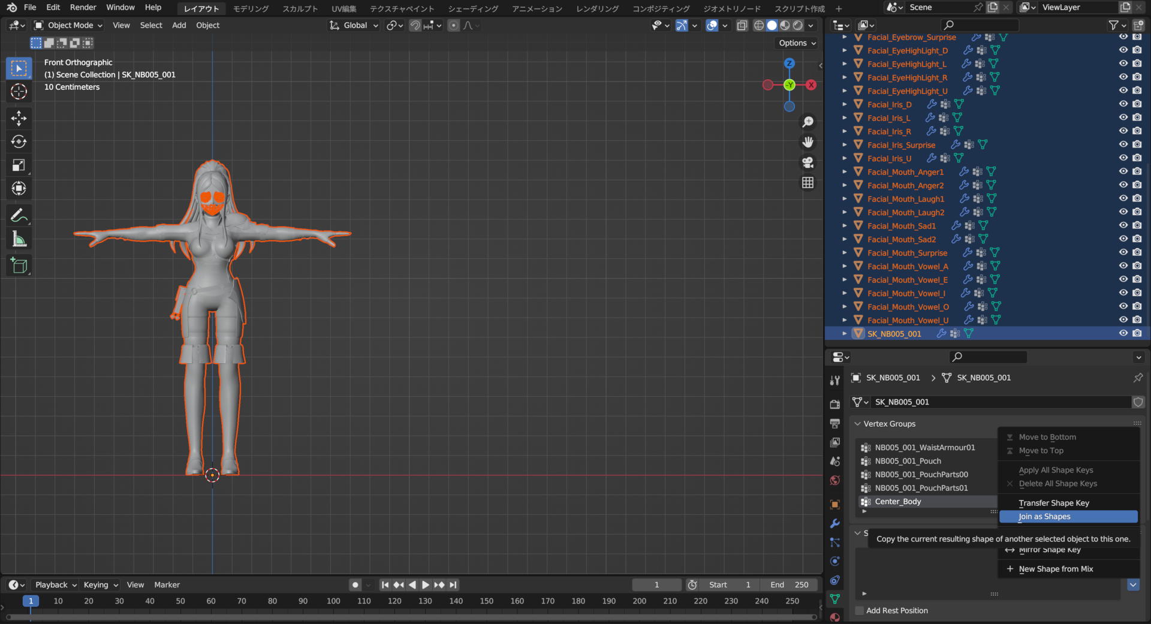Open the Object Data properties tab

point(834,599)
